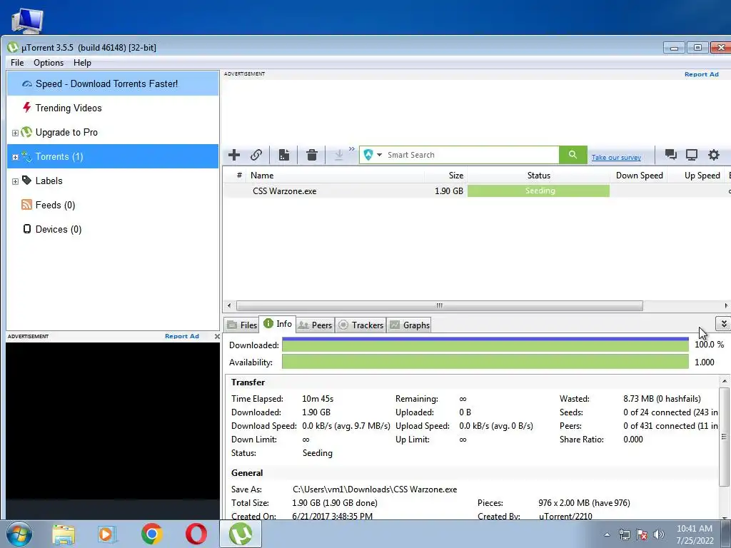The width and height of the screenshot is (731, 548).
Task: Click into the Smart Search field
Action: (472, 155)
